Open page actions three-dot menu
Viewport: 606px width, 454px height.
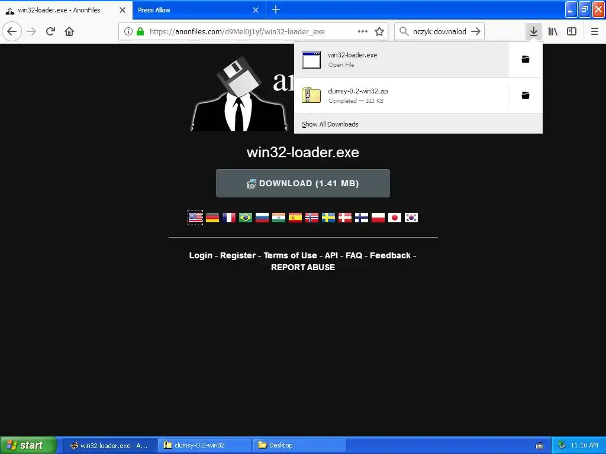(363, 31)
